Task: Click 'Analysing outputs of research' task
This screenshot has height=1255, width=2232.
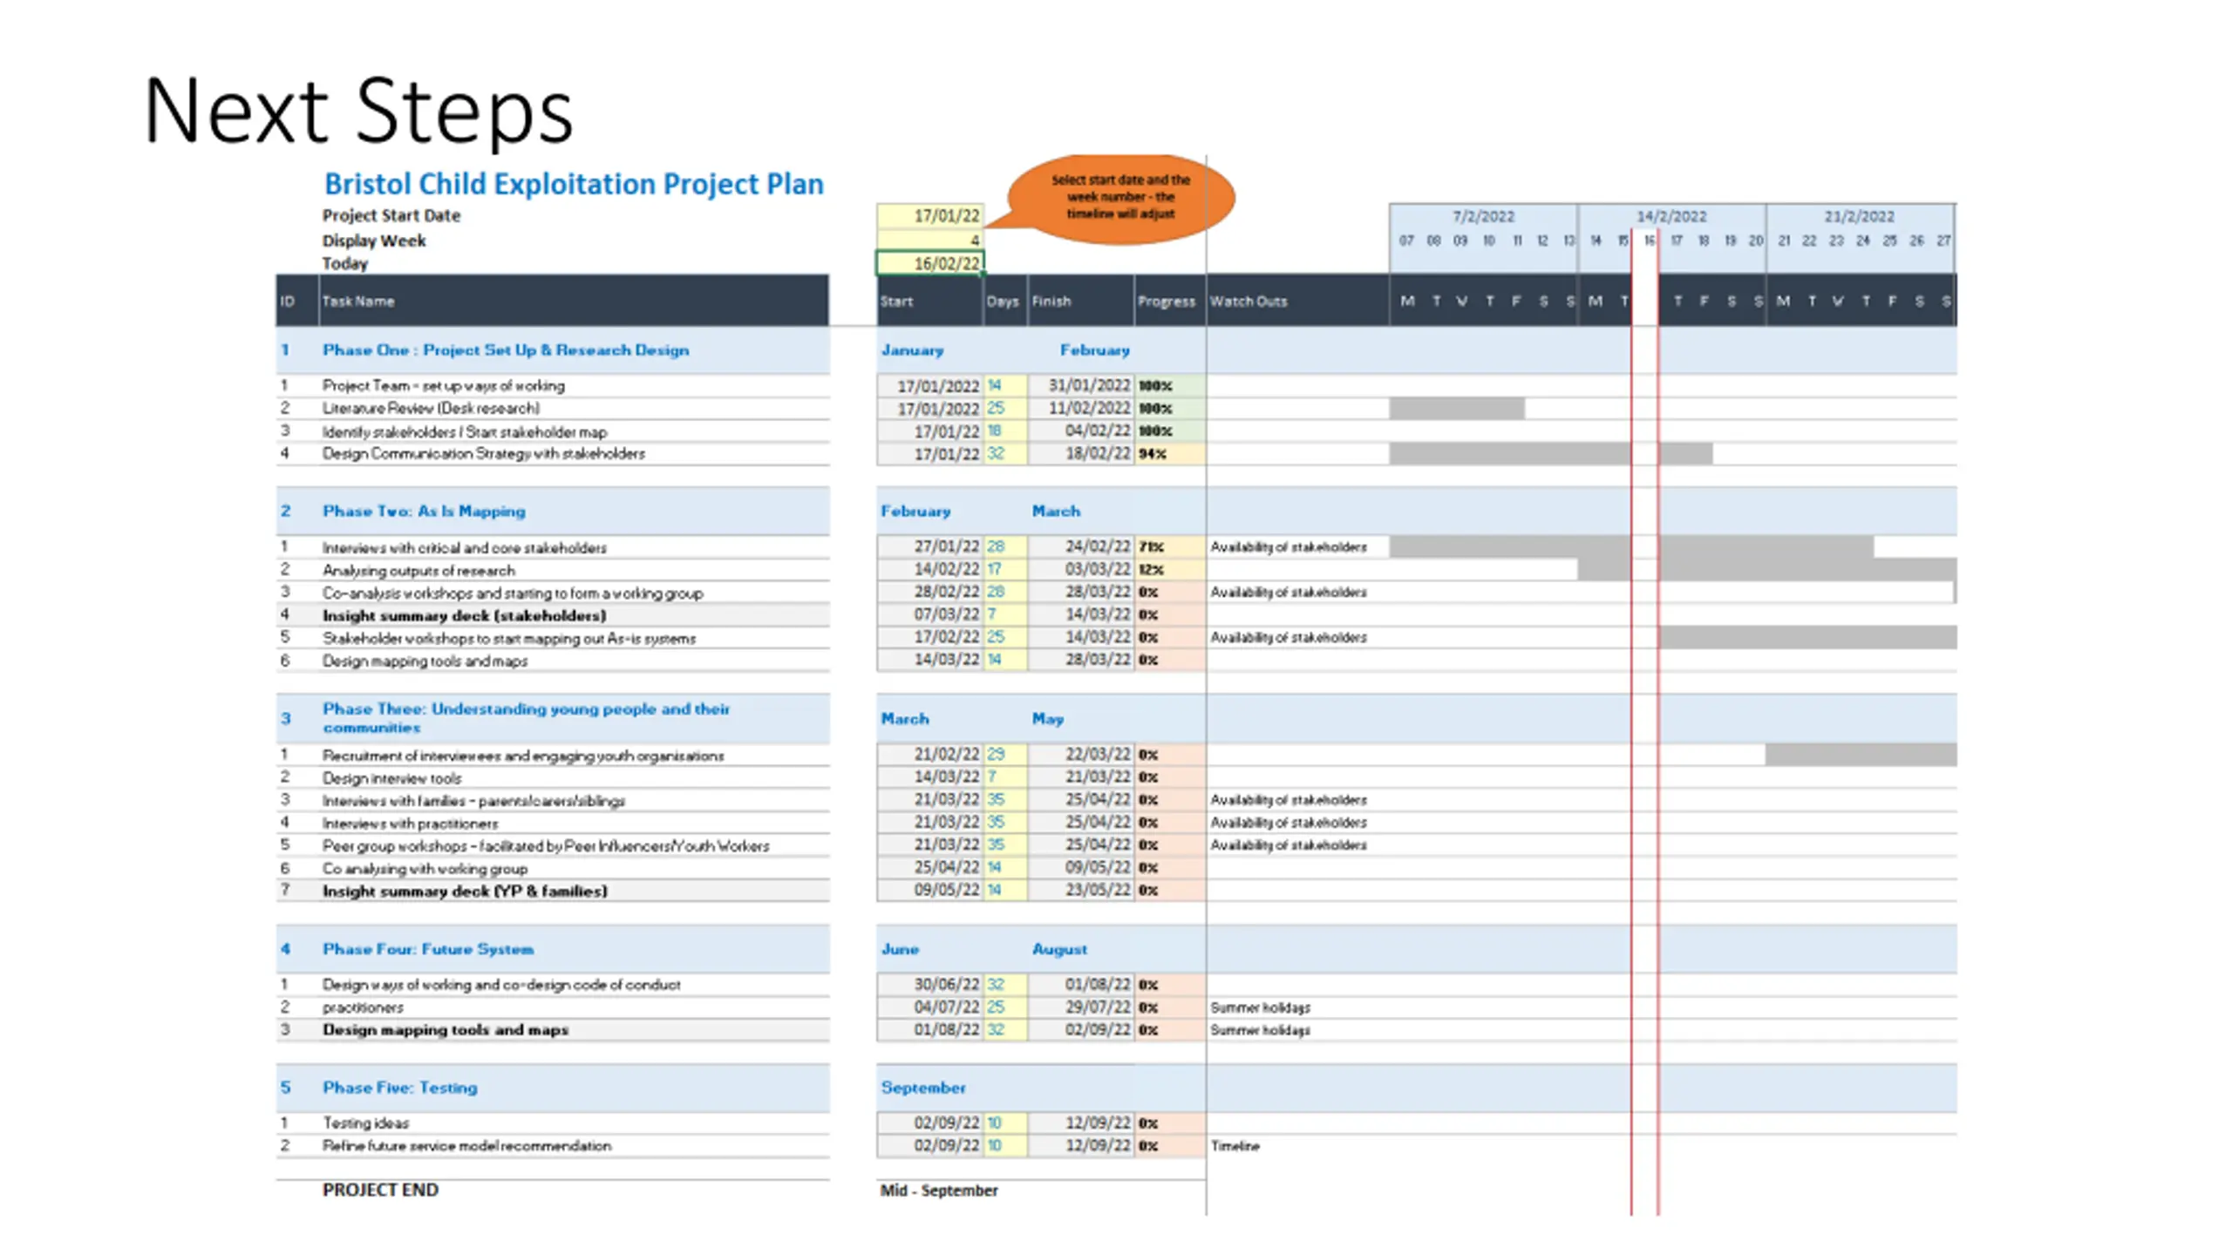Action: 418,570
